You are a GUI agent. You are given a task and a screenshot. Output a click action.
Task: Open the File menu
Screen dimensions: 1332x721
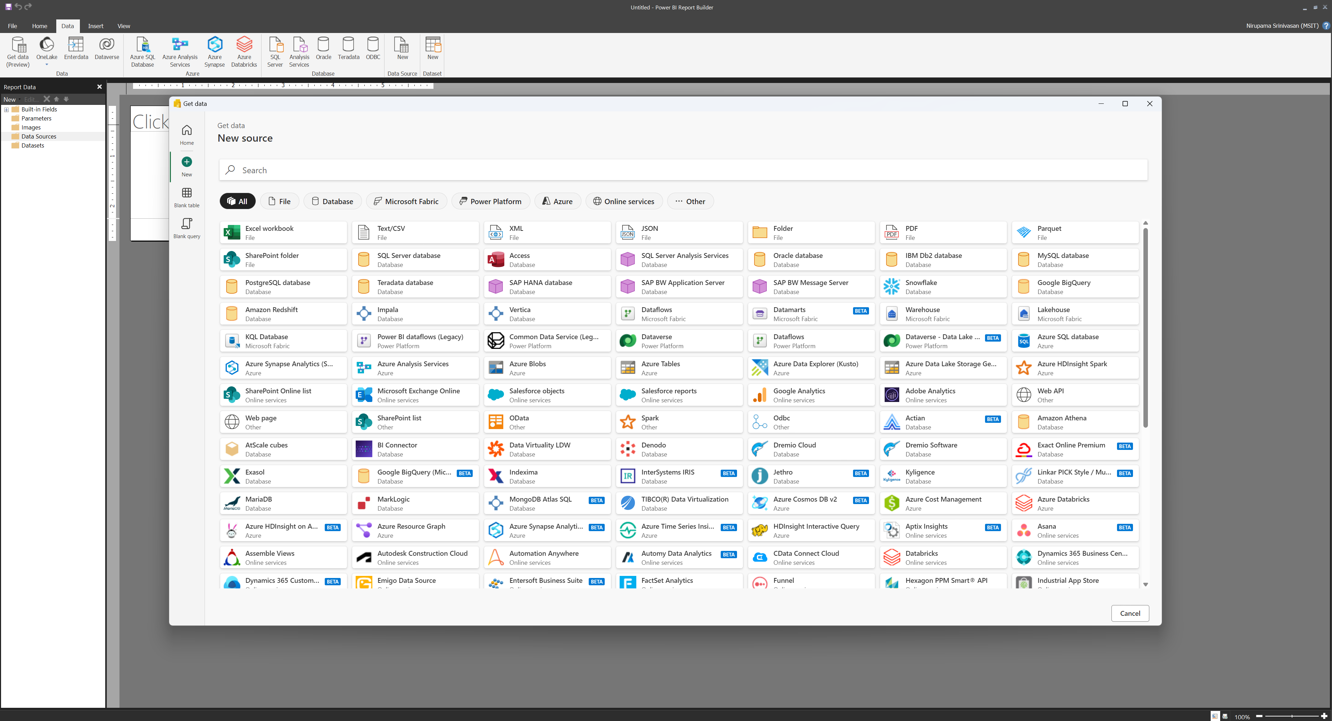tap(13, 26)
